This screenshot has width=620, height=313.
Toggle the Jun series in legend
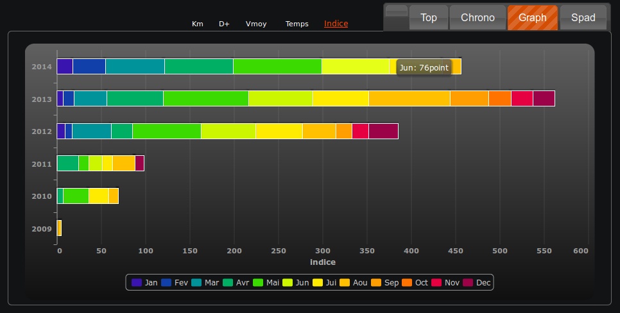(x=296, y=283)
